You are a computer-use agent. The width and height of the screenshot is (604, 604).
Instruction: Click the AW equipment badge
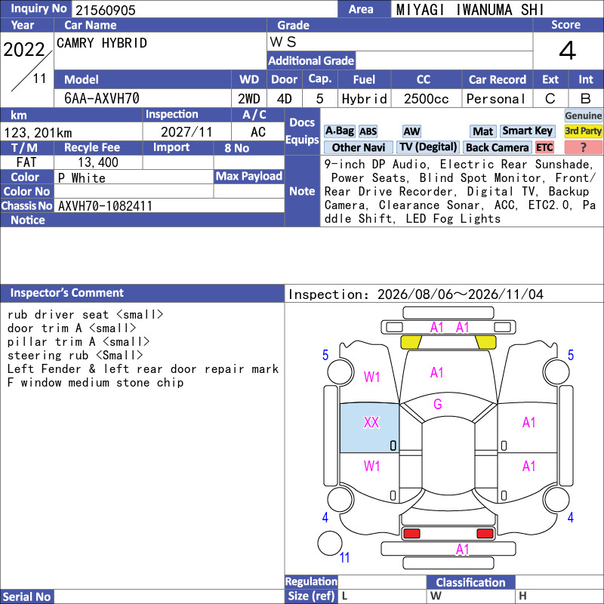point(411,131)
